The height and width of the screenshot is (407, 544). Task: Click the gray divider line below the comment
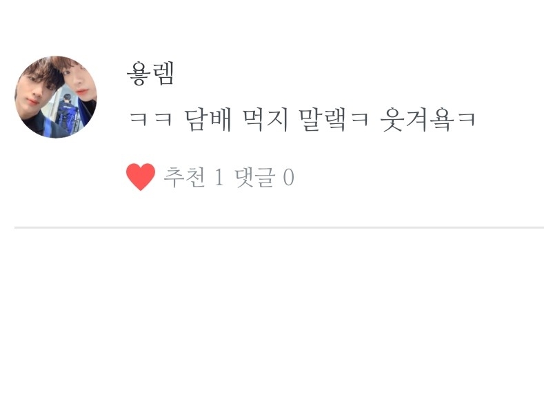click(x=279, y=227)
